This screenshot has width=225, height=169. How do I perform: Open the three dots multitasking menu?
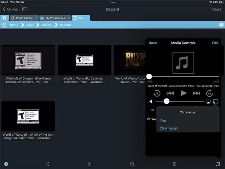pyautogui.click(x=112, y=2)
